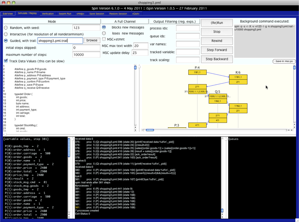Click the maximum number of steps field
The image size is (299, 222).
86,55
